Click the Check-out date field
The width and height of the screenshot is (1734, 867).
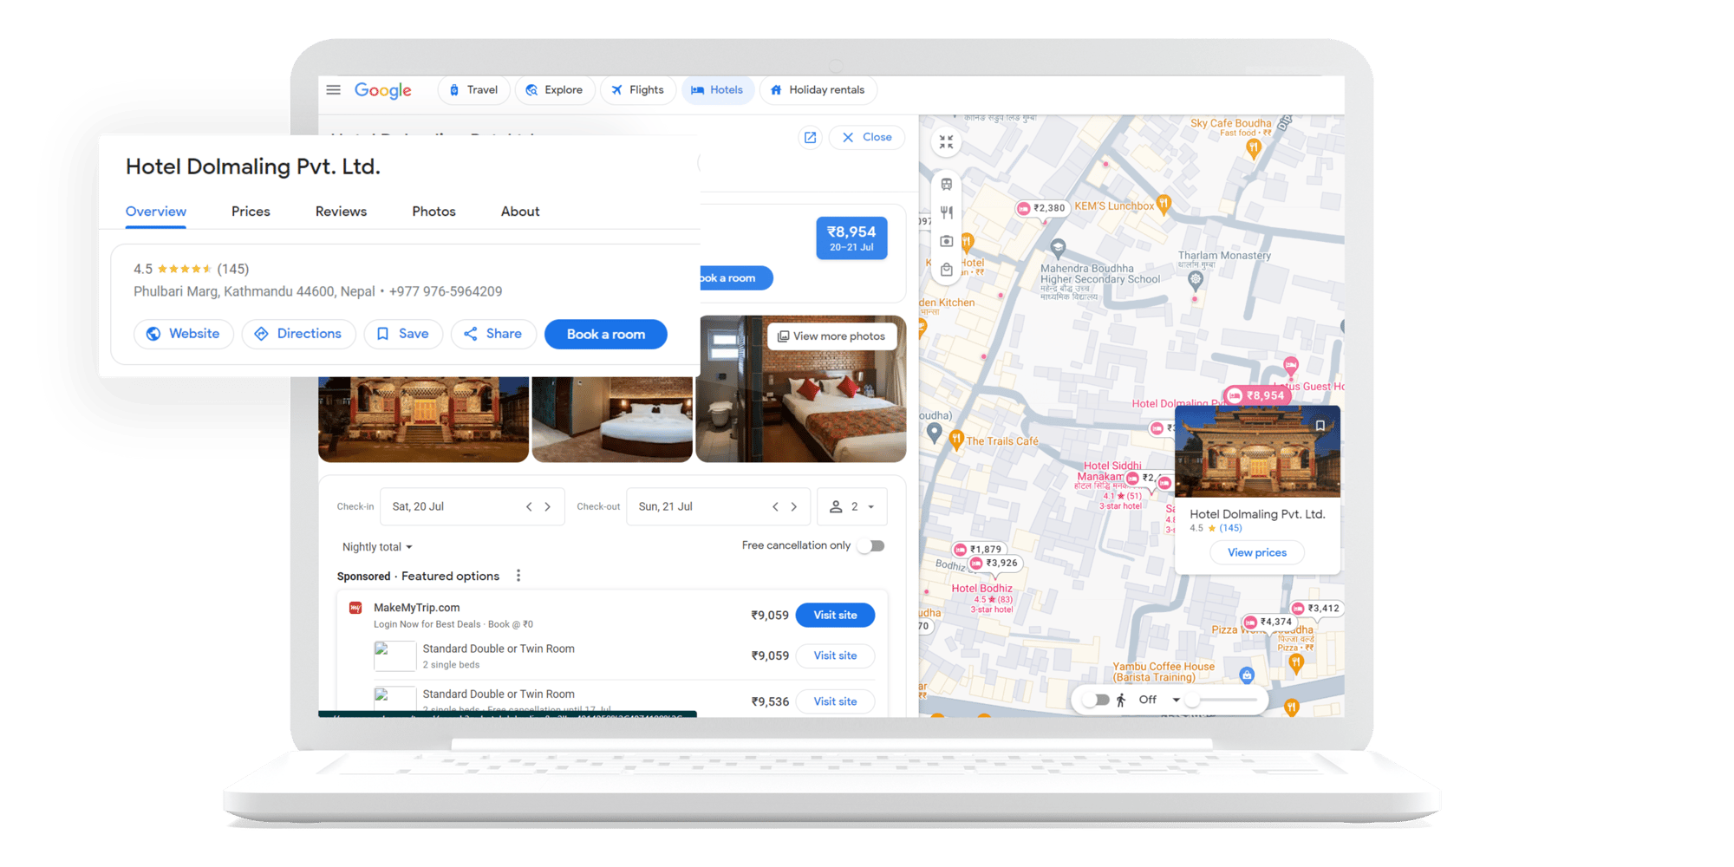(x=718, y=507)
